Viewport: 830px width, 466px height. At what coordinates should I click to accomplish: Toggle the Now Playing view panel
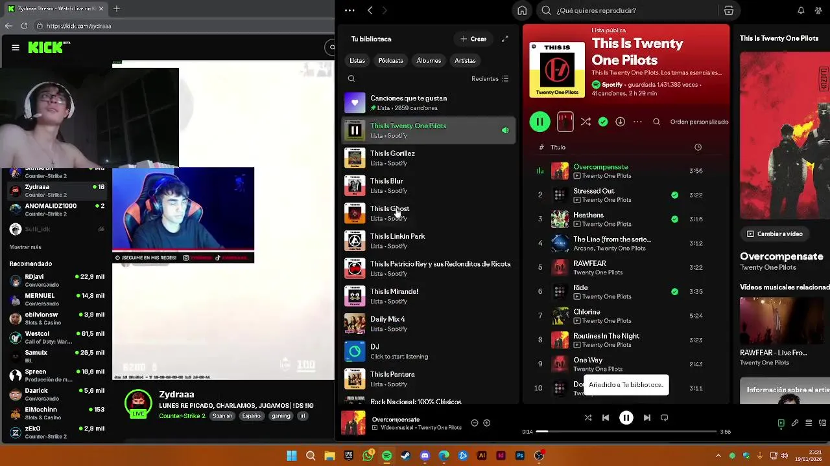click(781, 423)
